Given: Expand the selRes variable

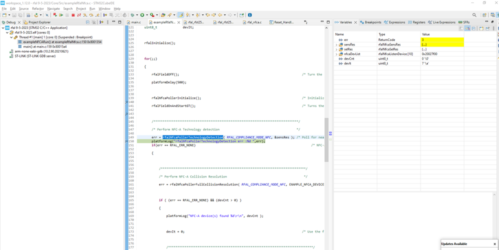Looking at the screenshot, I should [336, 49].
